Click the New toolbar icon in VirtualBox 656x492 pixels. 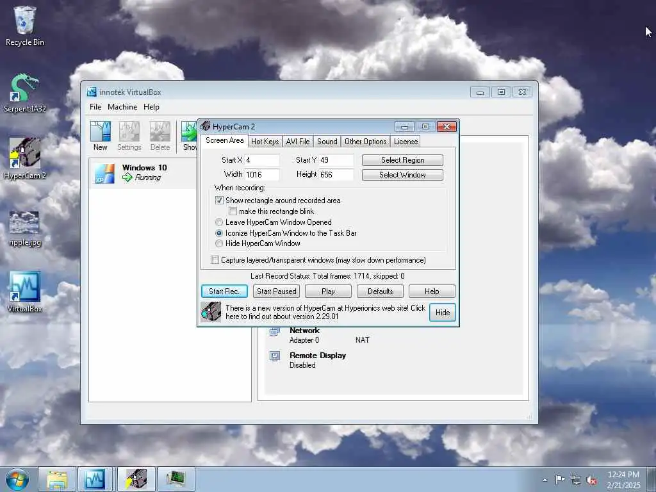(x=101, y=136)
